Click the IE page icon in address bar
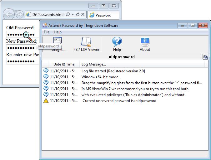 point(28,14)
